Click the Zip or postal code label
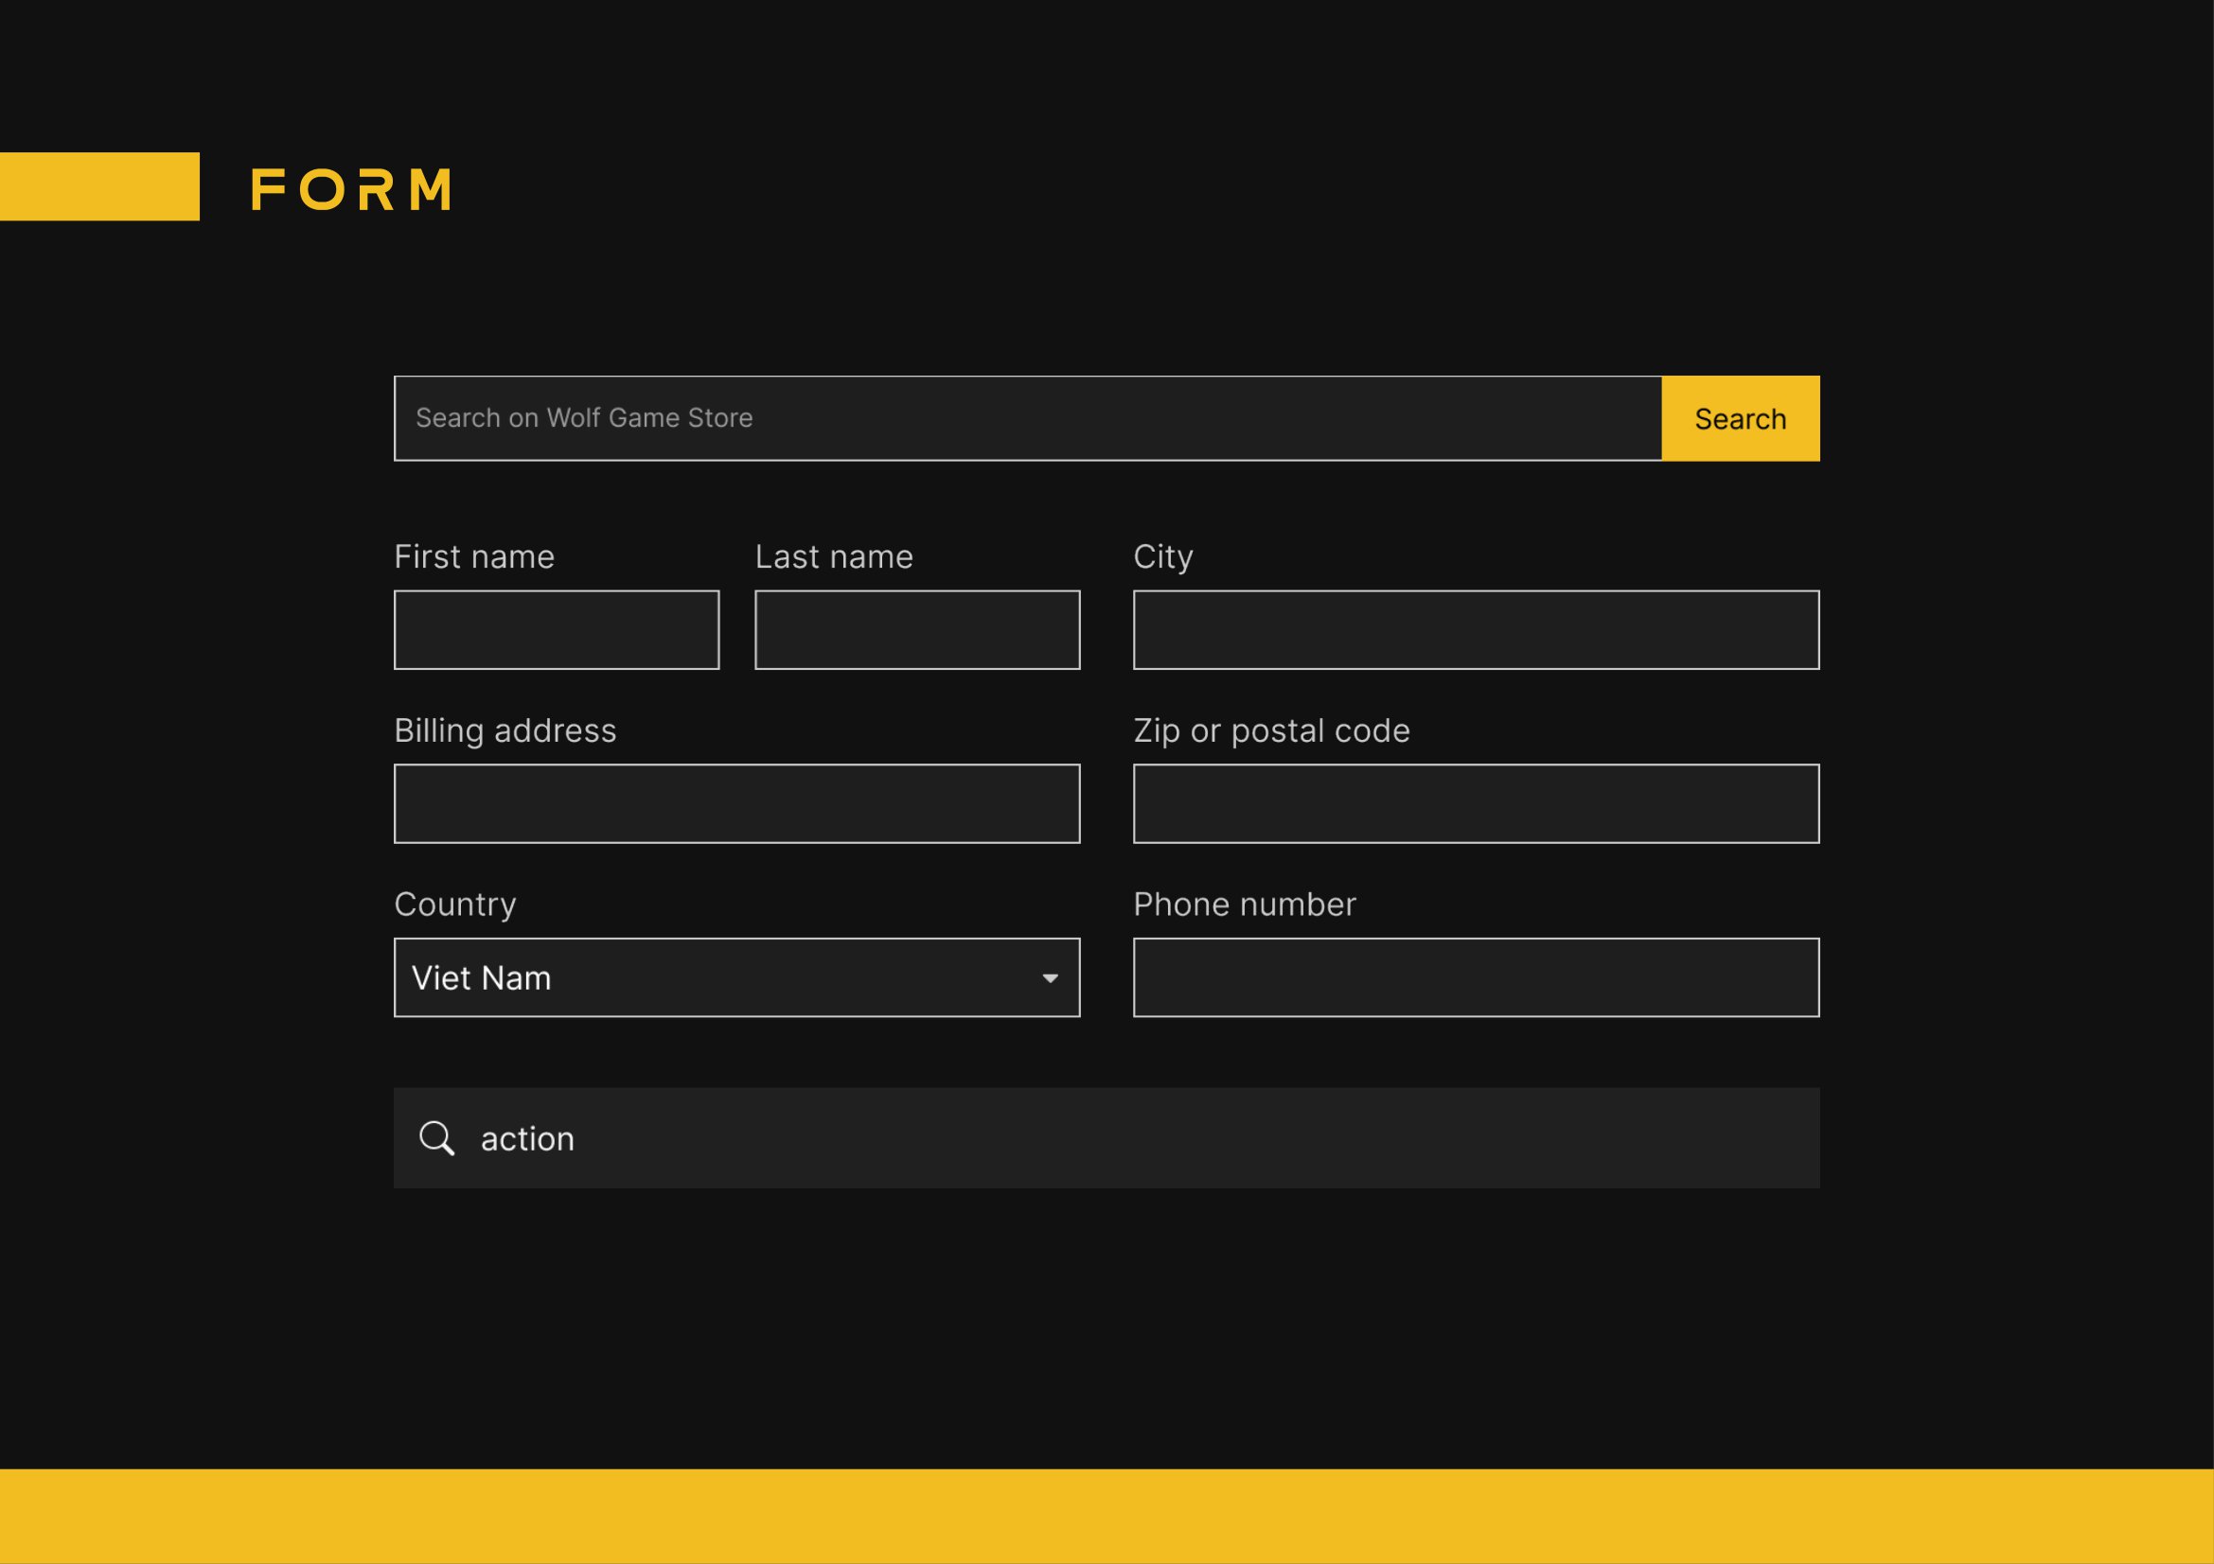Screen dimensions: 2214x1564 [1272, 731]
